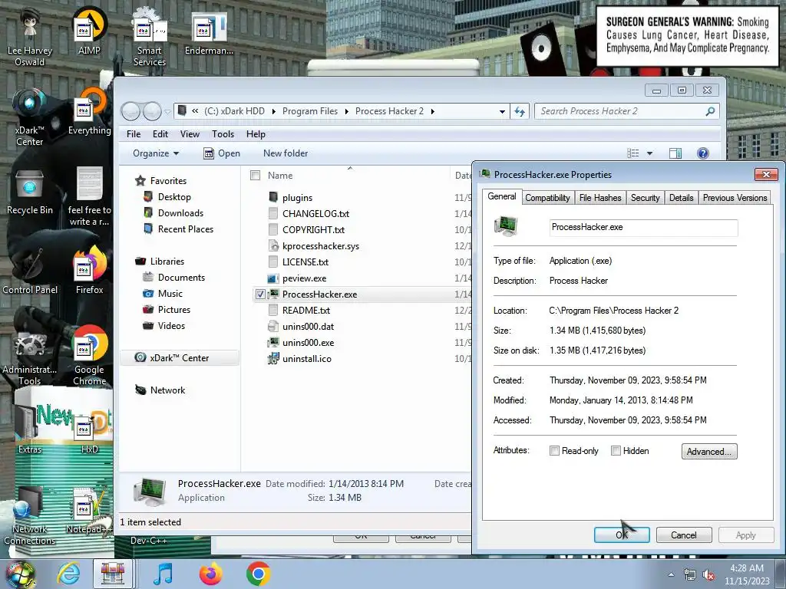This screenshot has width=786, height=589.
Task: Open the Enderman desktop shortcut
Action: (209, 33)
